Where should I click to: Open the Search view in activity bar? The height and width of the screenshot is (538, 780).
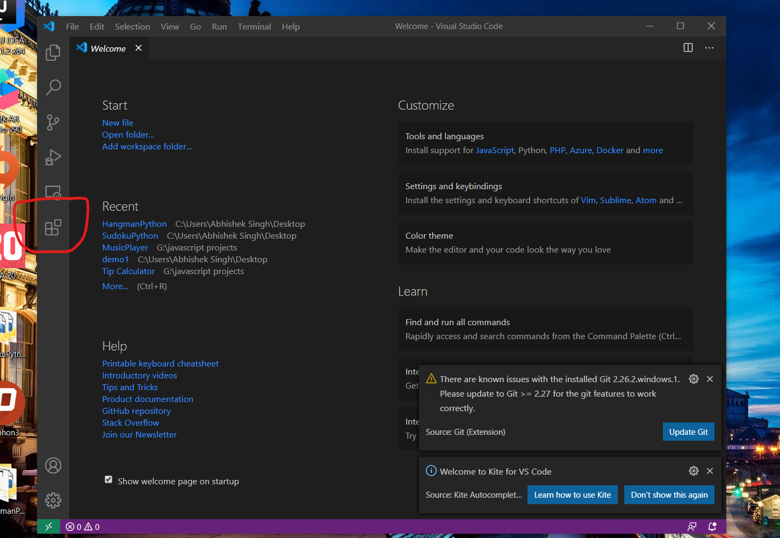(x=53, y=87)
